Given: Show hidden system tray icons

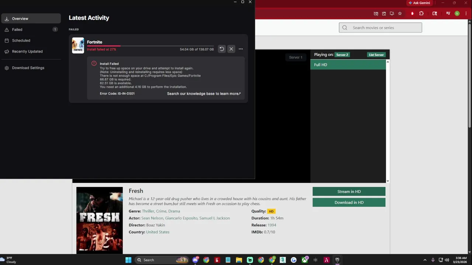Looking at the screenshot, I should (425, 260).
